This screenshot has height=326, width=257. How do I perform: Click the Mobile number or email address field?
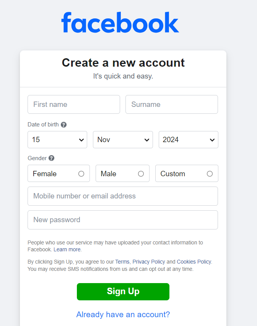coord(123,196)
